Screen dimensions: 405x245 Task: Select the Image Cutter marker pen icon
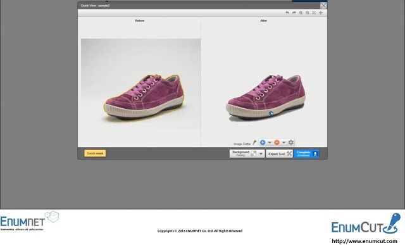(254, 142)
